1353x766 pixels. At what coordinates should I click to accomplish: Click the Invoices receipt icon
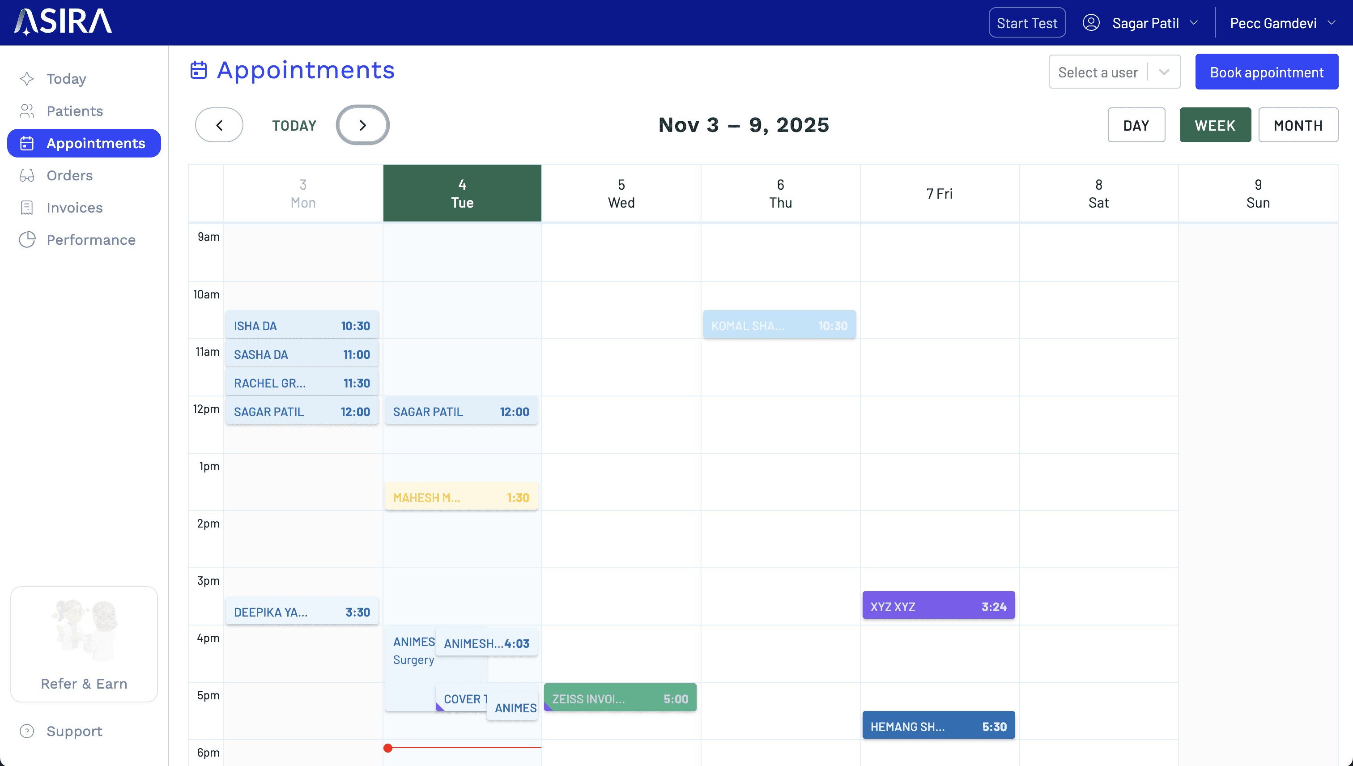[x=27, y=208]
